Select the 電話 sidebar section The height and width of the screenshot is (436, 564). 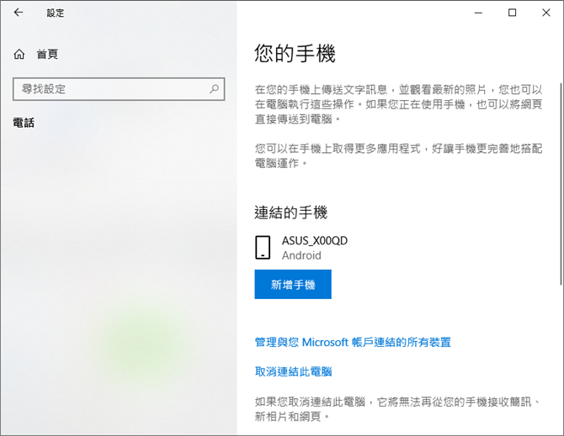[x=24, y=123]
